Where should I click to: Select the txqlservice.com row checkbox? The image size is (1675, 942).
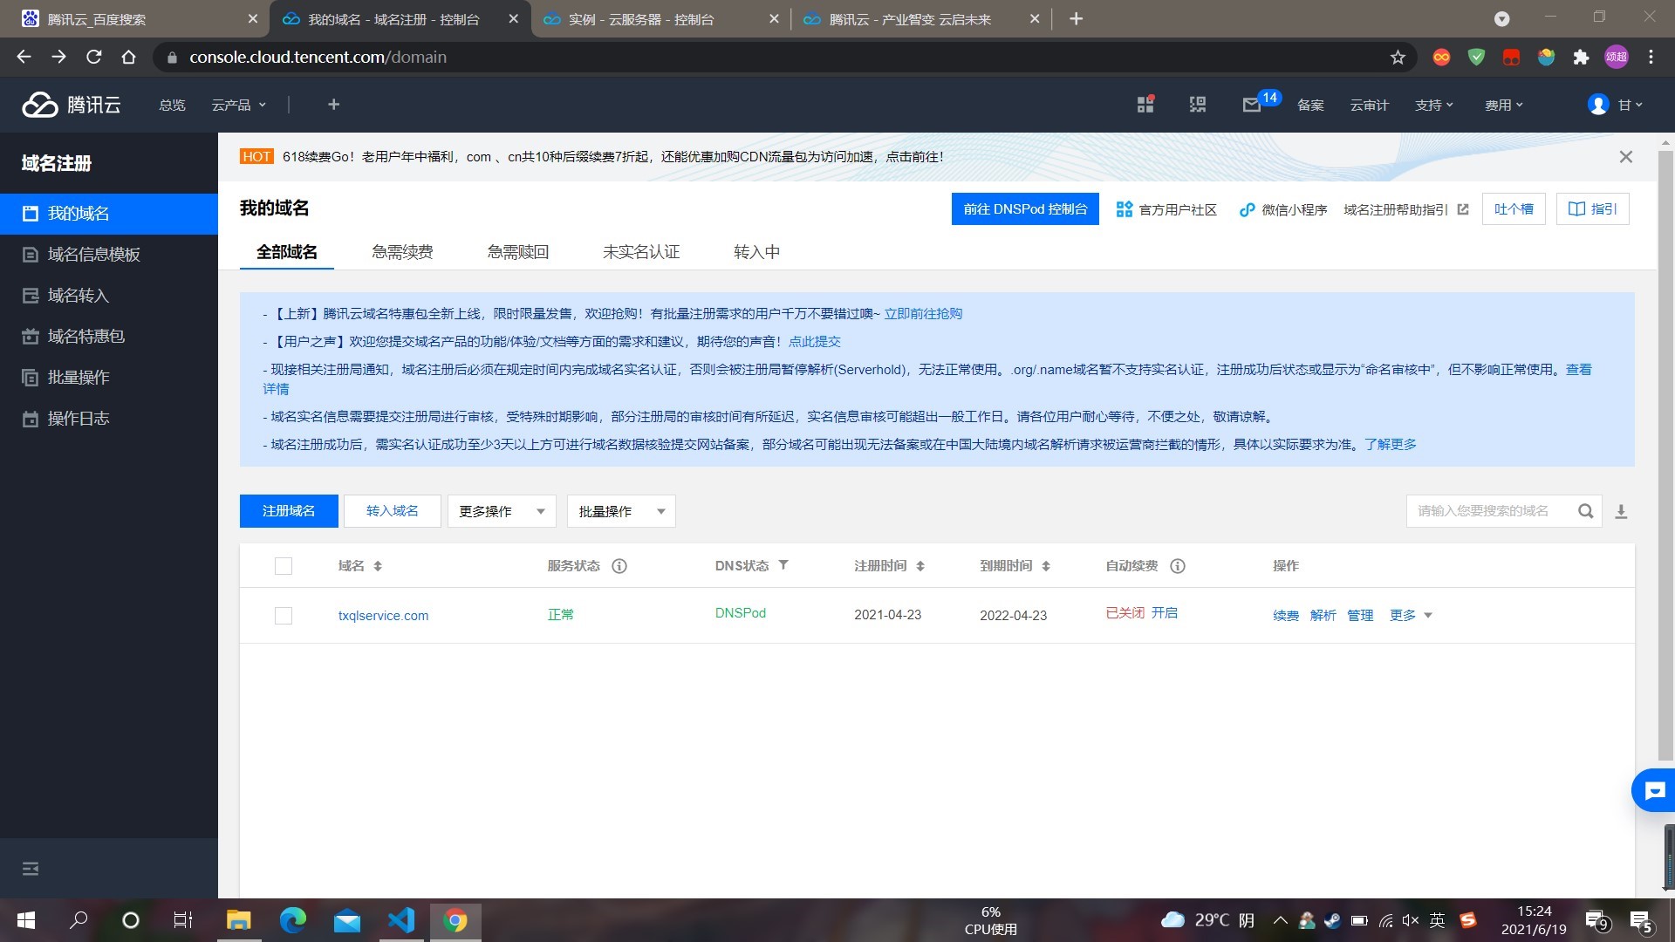coord(284,616)
